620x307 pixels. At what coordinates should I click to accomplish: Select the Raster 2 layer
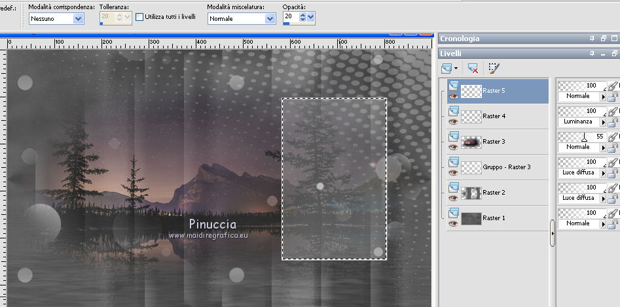[x=493, y=193]
